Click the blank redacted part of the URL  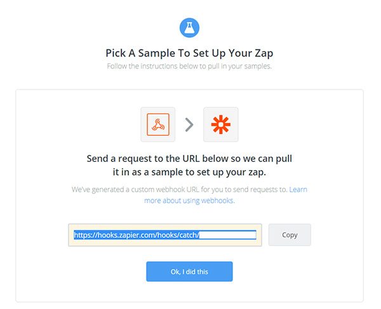[228, 235]
